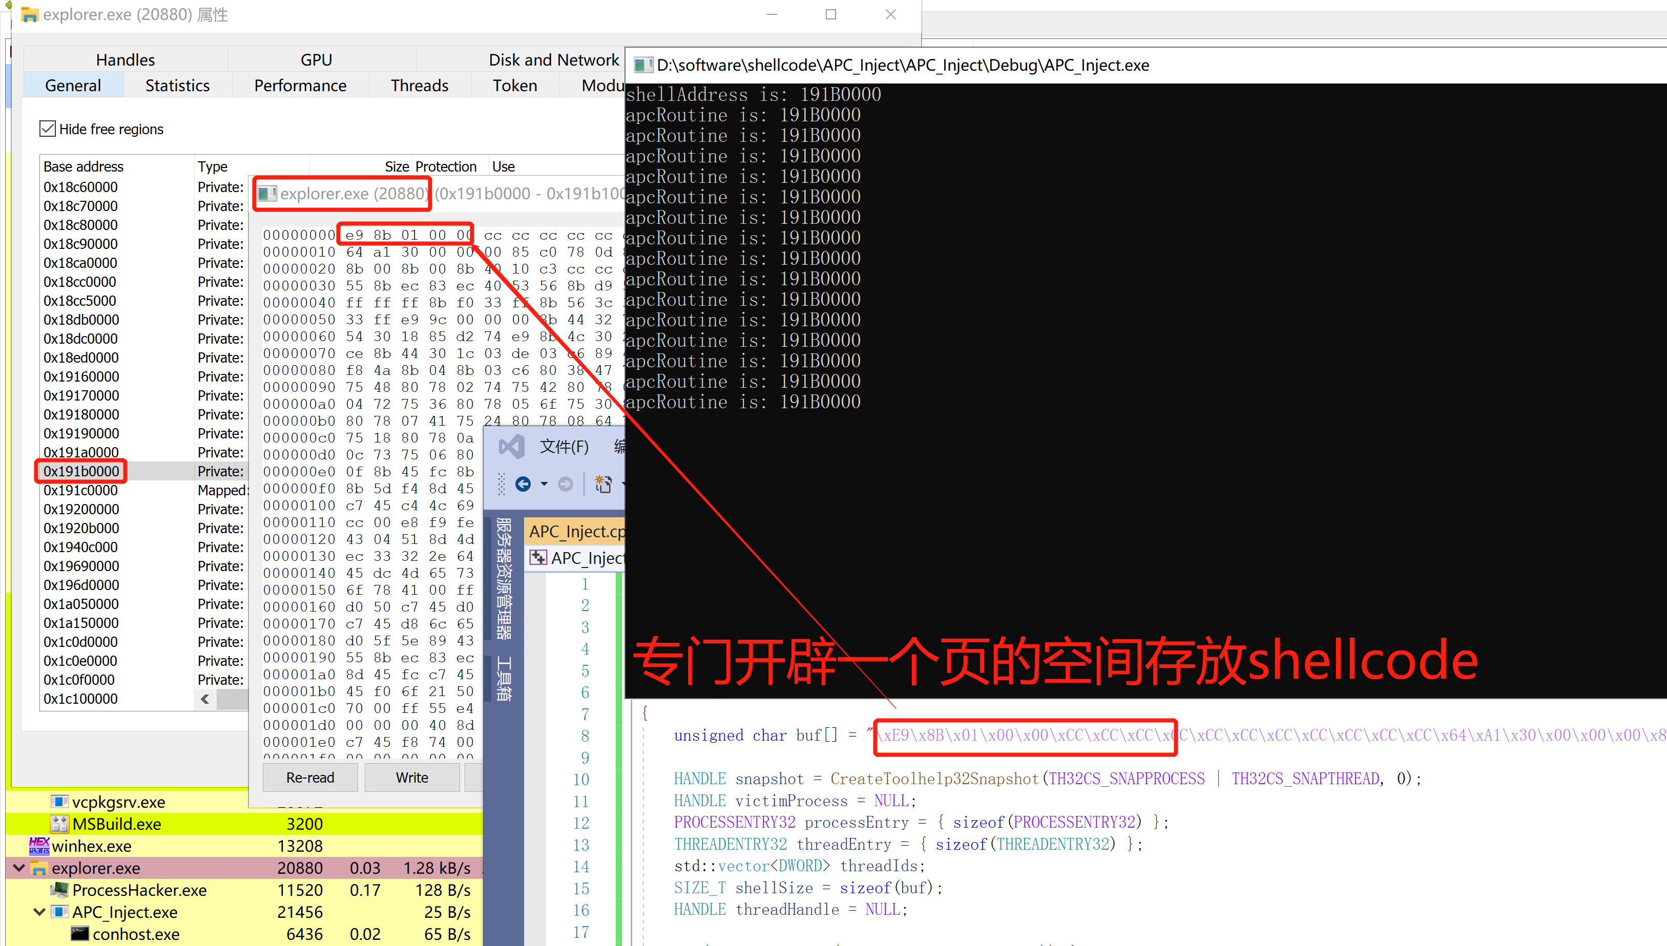Open the APC_Inject project scope dropdown

[577, 557]
